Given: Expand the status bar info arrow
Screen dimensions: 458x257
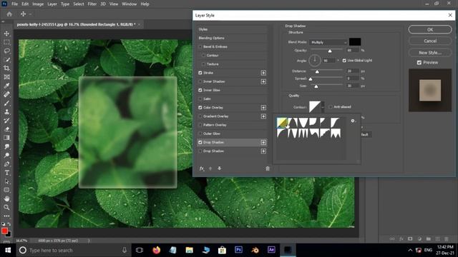Looking at the screenshot, I should point(89,241).
